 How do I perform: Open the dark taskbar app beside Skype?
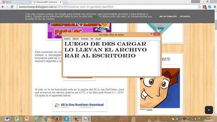point(76,119)
